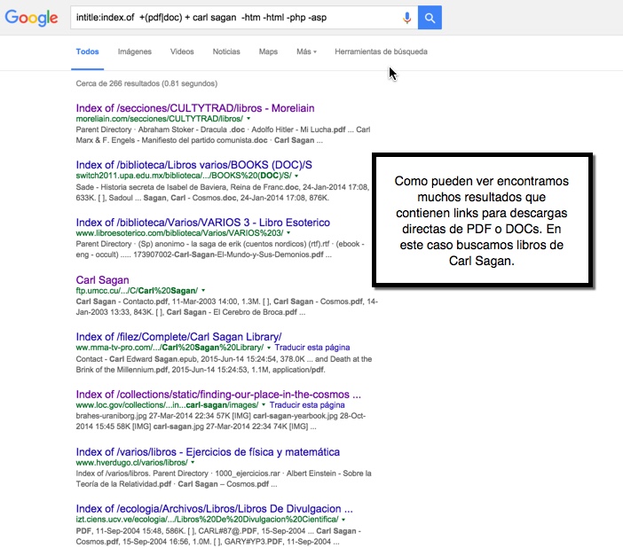
Task: Expand arrow next to moreliain.com URL
Action: 248,119
